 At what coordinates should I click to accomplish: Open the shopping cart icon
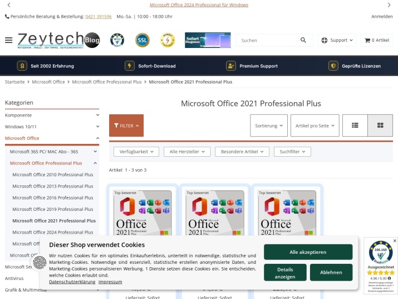[x=367, y=40]
